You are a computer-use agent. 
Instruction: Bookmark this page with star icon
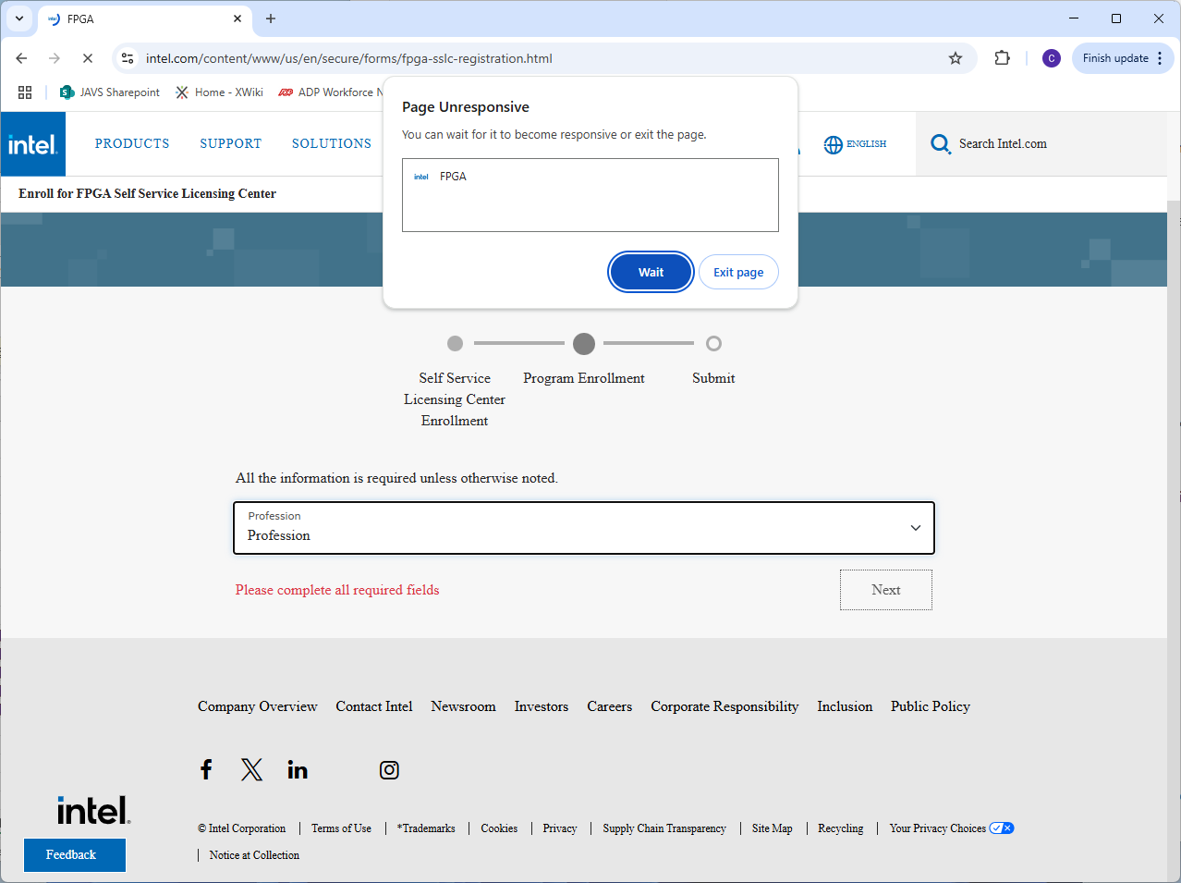[x=956, y=58]
